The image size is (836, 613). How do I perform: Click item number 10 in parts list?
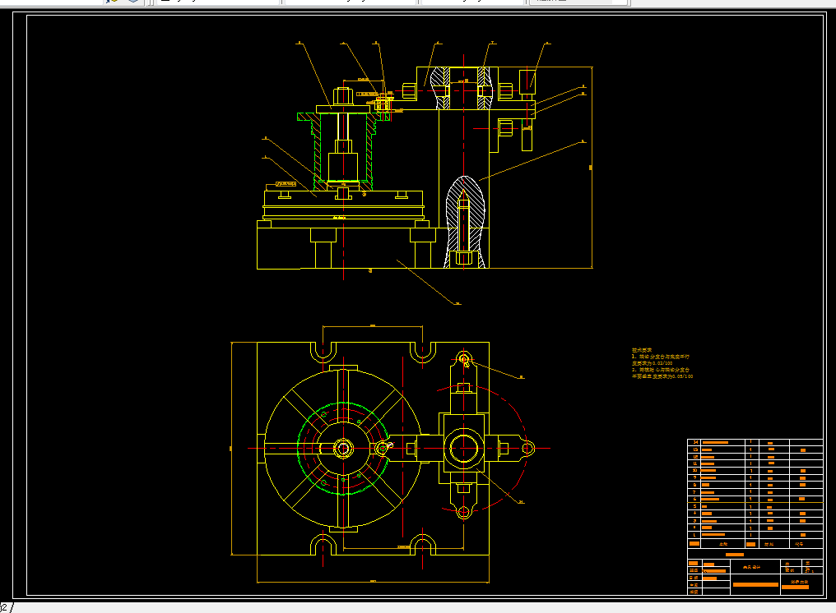694,471
